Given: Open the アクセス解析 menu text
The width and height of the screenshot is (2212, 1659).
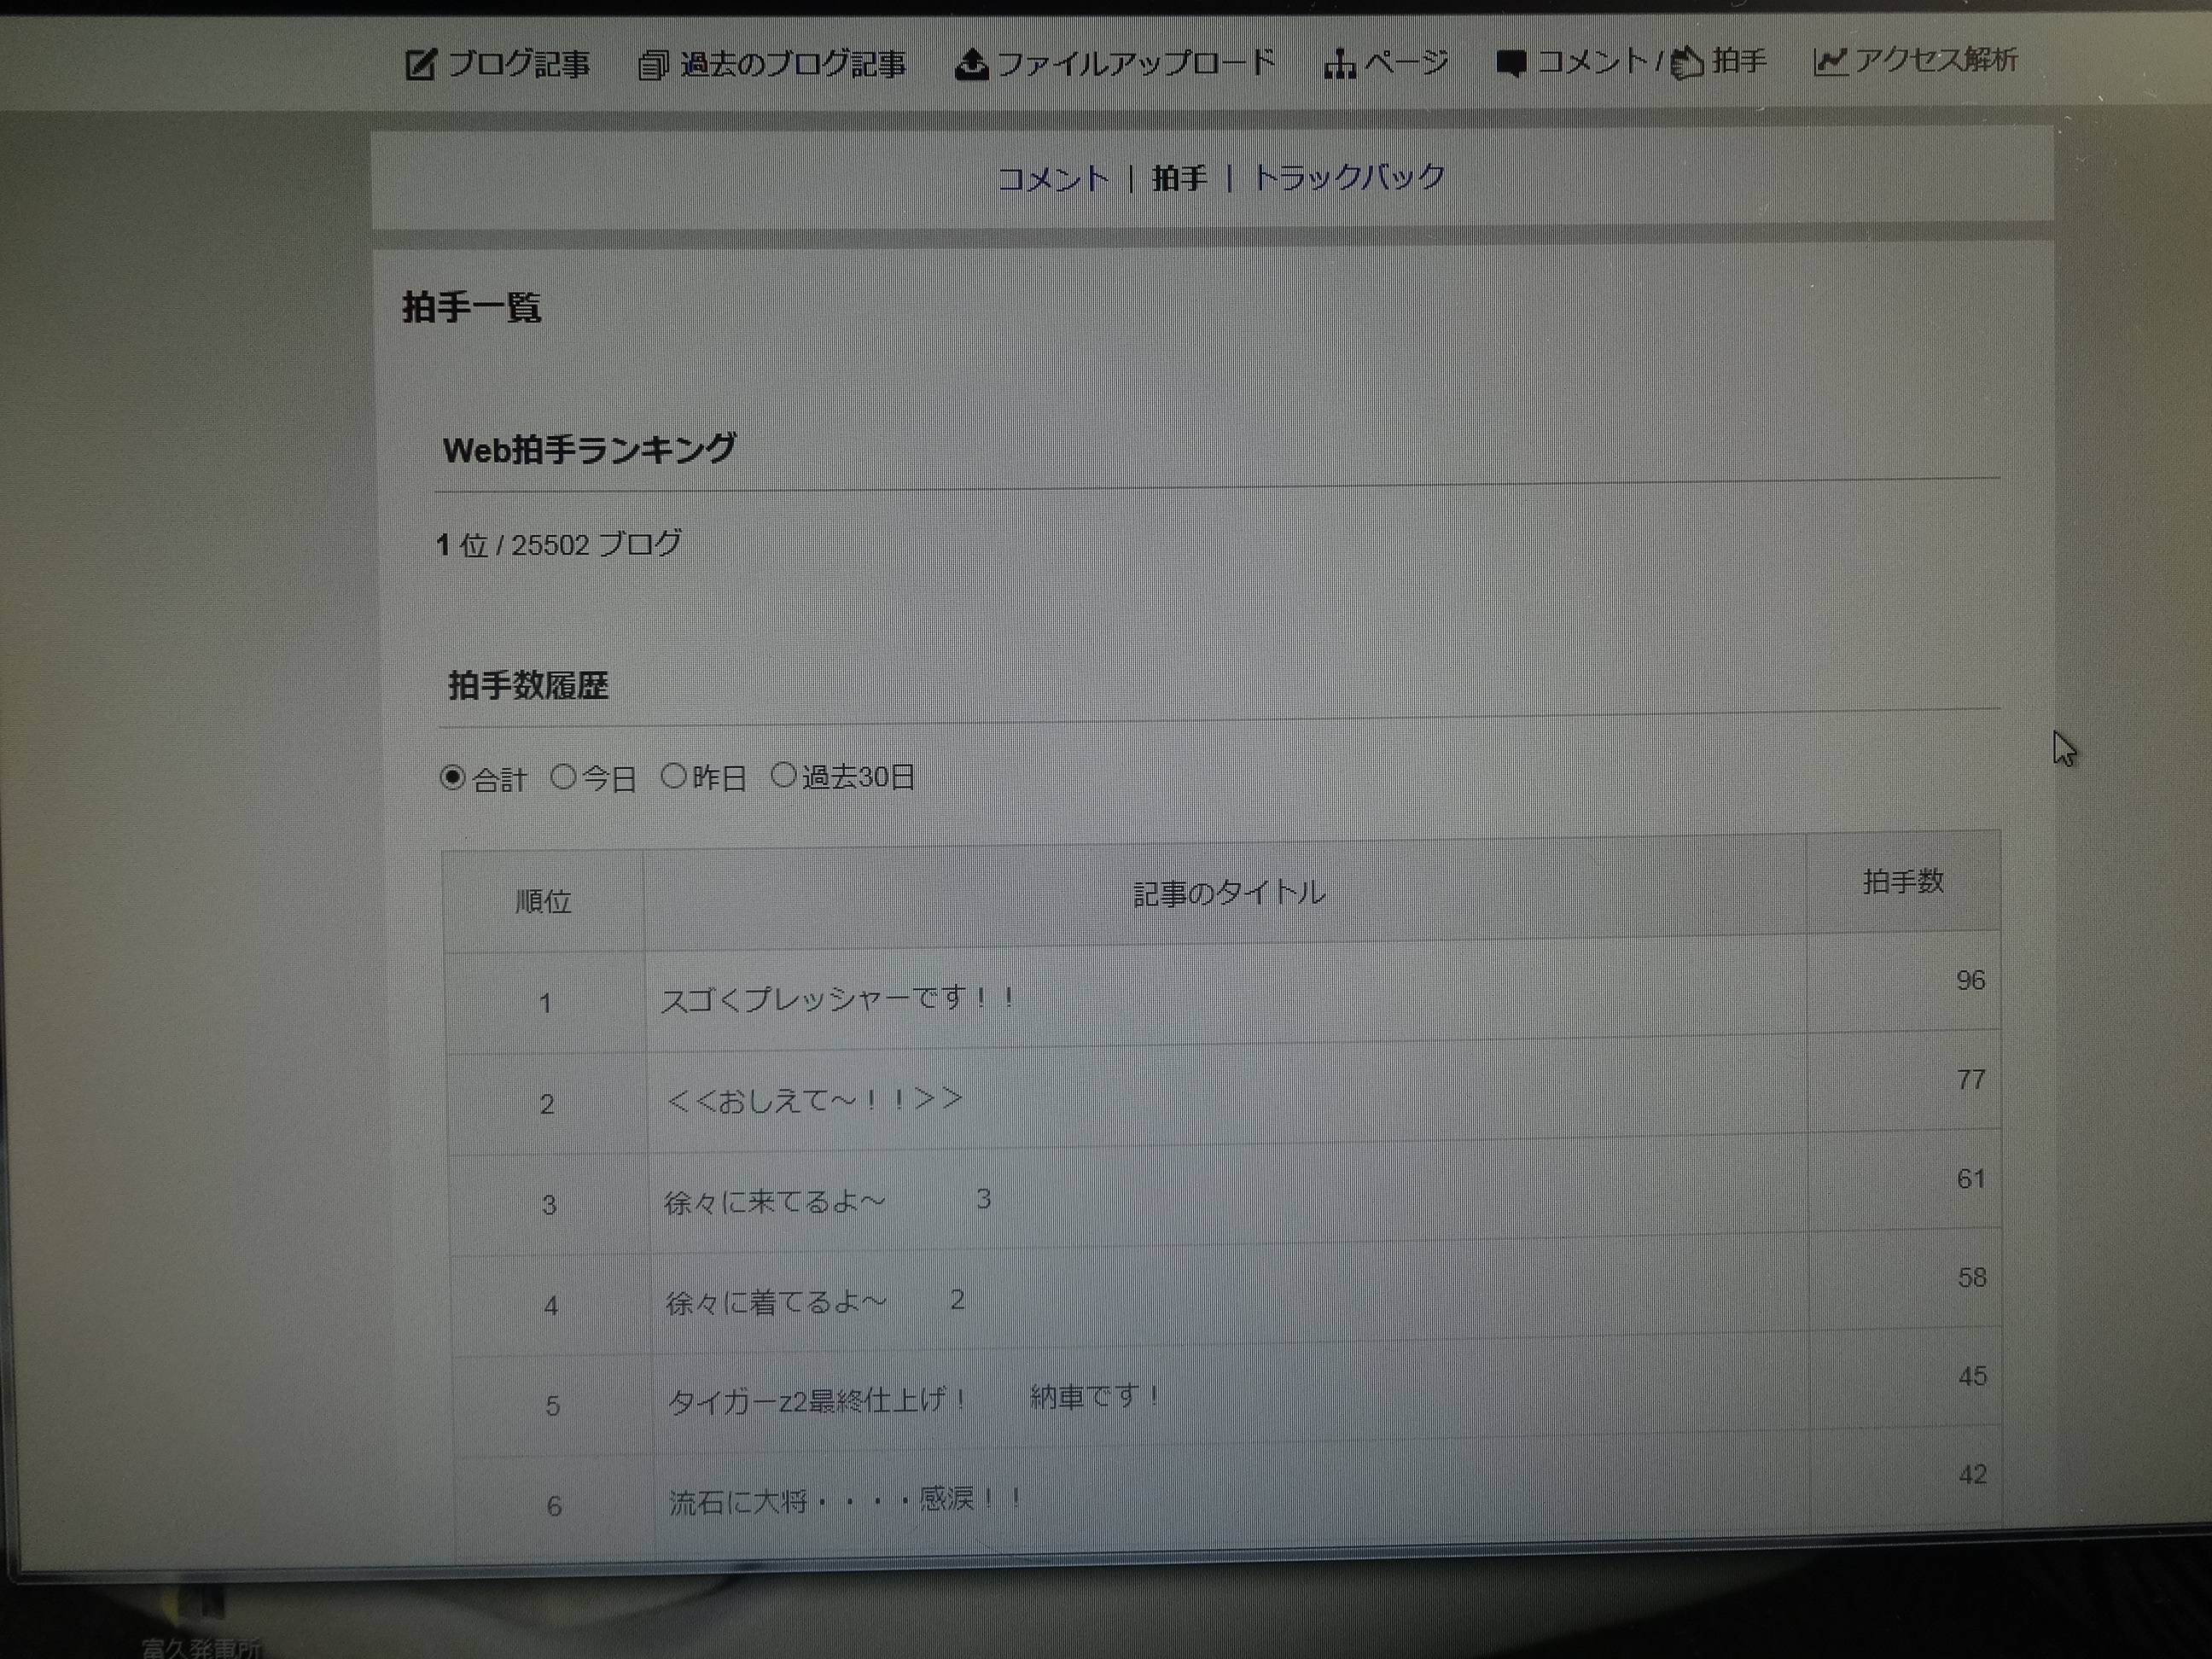Looking at the screenshot, I should point(1936,60).
